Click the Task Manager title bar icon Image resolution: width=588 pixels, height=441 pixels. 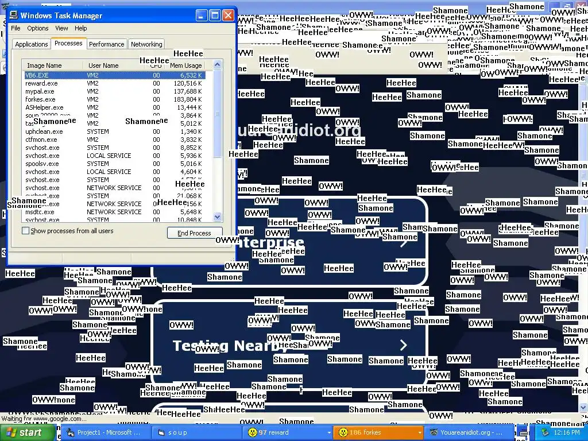(14, 15)
